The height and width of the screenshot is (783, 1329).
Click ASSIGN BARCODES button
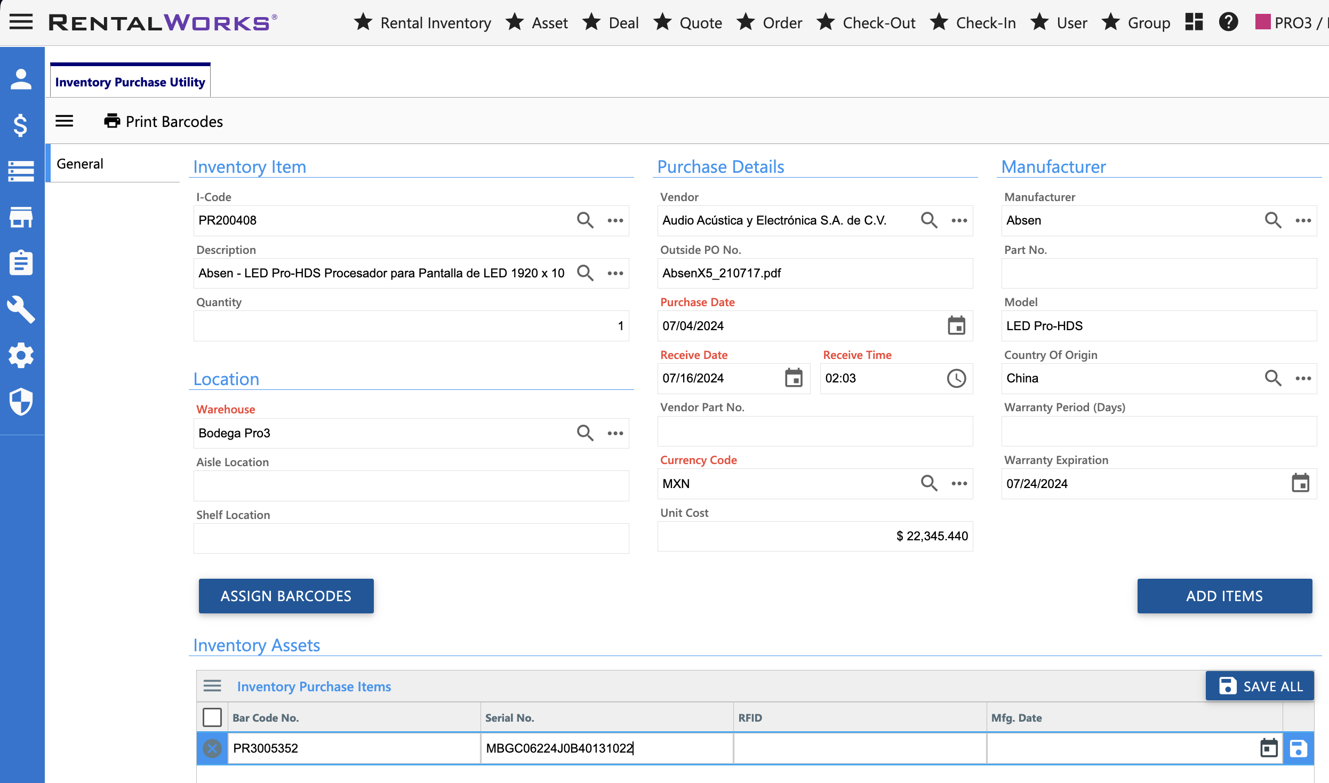286,596
